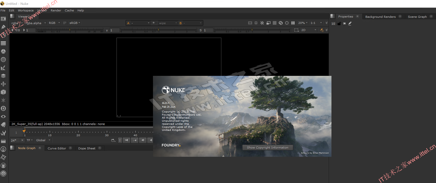Open the Node Graph pane layout menu icon

point(12,148)
